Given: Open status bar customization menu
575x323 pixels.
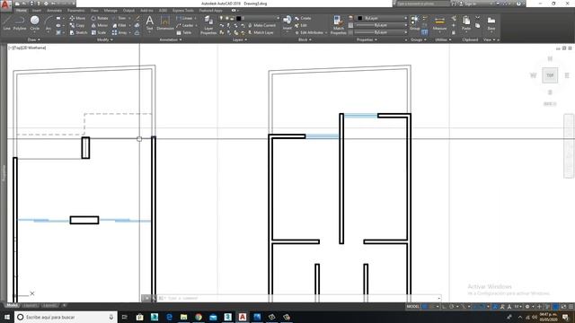Looking at the screenshot, I should [x=571, y=307].
